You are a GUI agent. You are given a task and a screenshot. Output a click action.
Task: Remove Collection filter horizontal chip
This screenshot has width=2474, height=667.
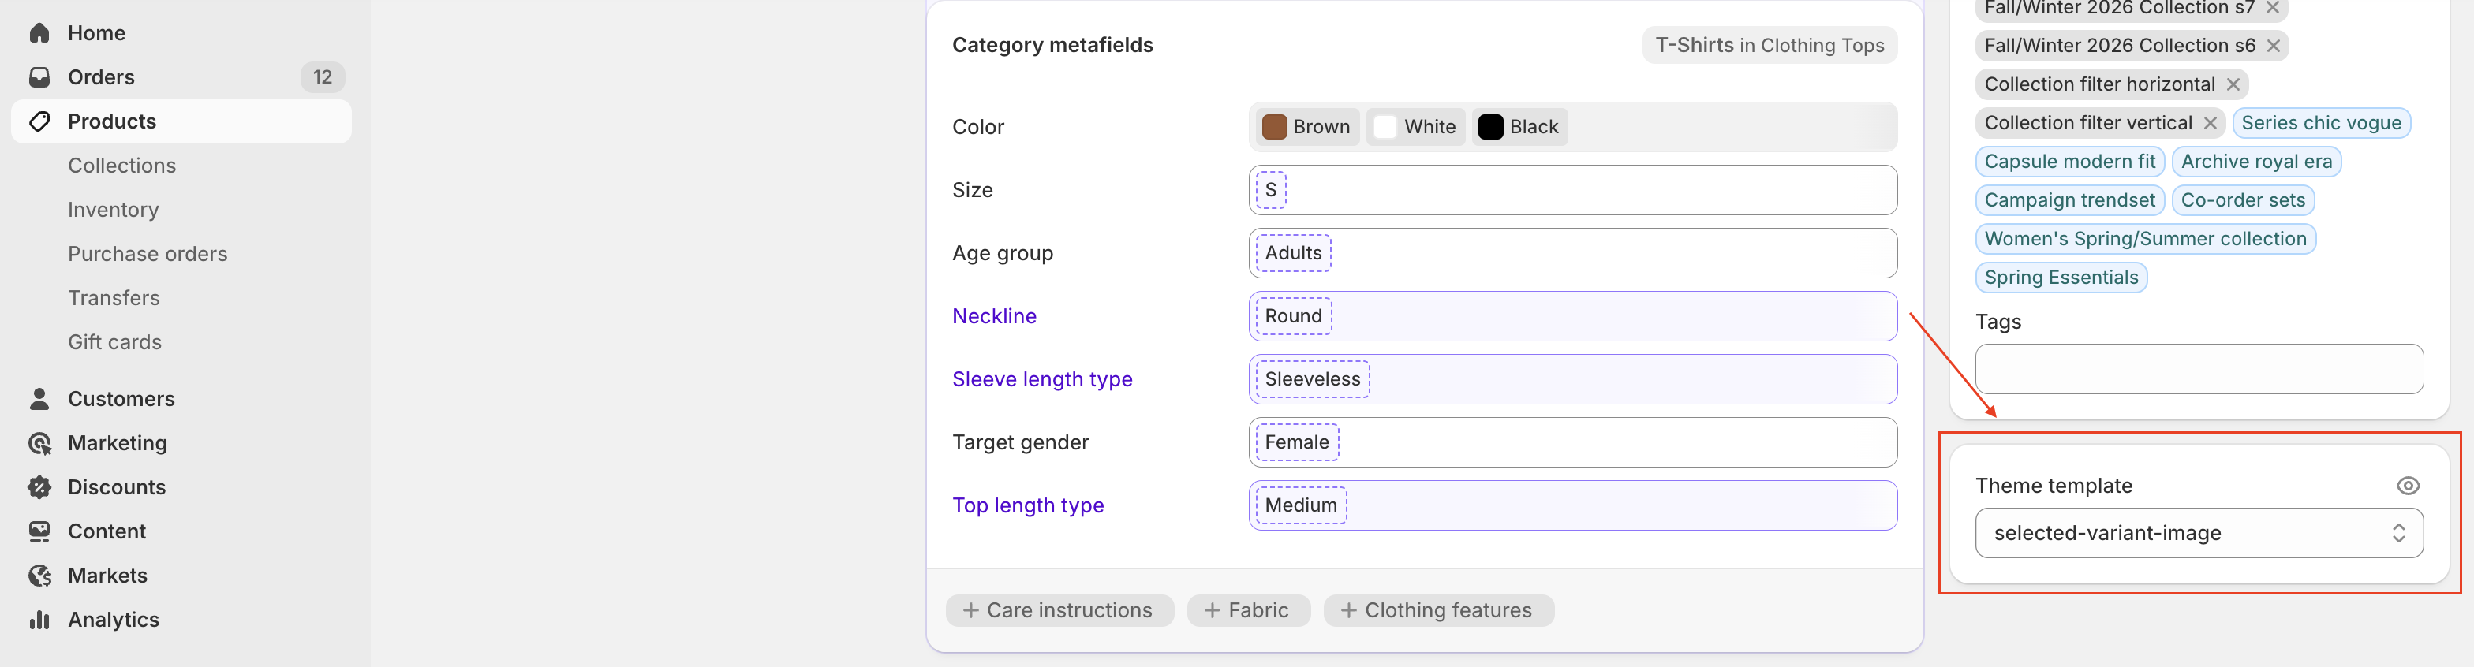2232,84
